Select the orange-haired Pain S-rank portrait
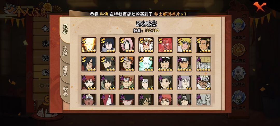This screenshot has width=280, height=126. (x=127, y=64)
